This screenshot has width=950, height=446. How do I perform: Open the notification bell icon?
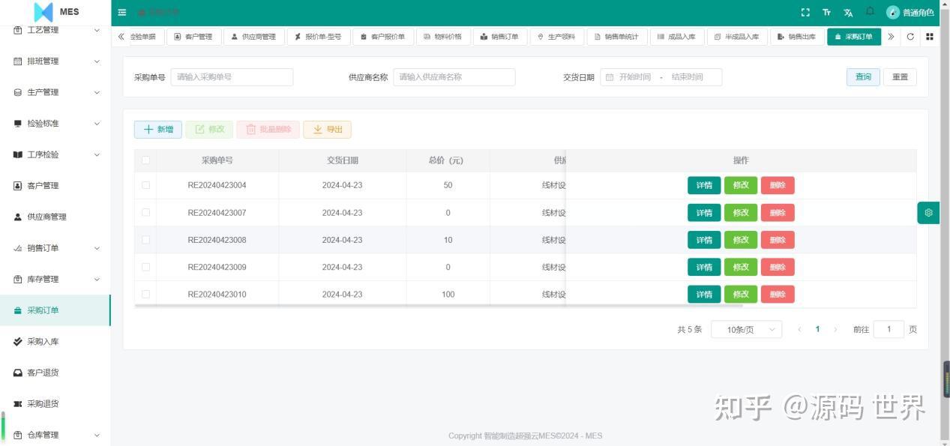(869, 12)
